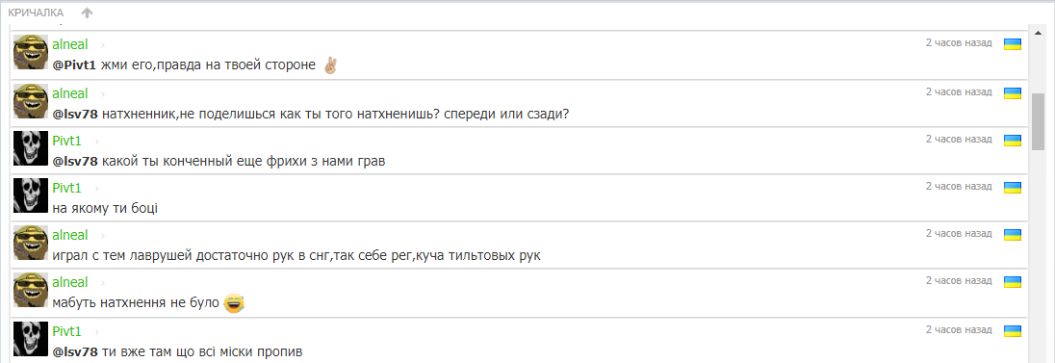Image resolution: width=1055 pixels, height=363 pixels.
Task: Click alneal's avatar by the 'играл с тем лаврушей' message
Action: [31, 244]
